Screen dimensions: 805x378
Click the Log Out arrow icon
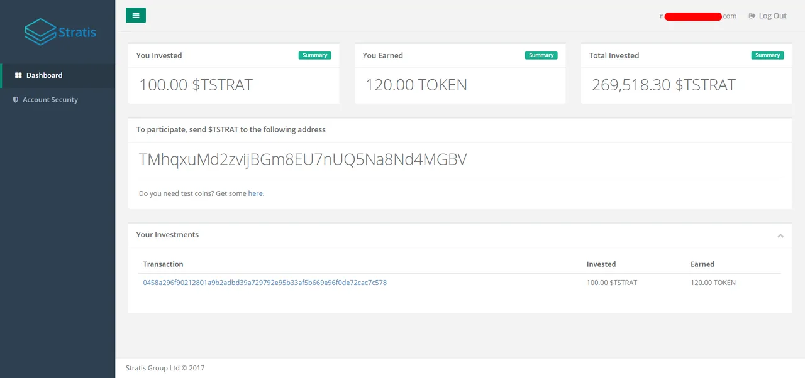tap(752, 16)
